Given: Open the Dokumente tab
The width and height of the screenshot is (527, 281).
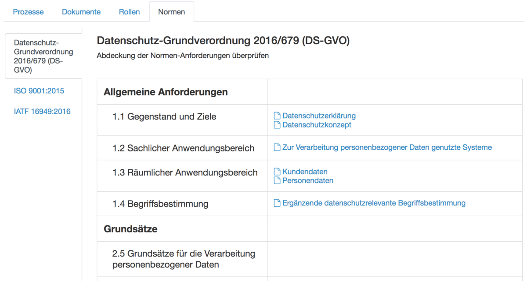Looking at the screenshot, I should (81, 12).
